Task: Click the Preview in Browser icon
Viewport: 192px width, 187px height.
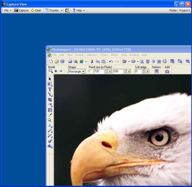Action: (x=81, y=61)
